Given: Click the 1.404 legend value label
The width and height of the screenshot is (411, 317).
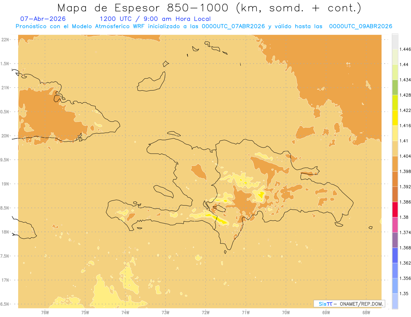Looking at the screenshot, I should click(406, 156).
